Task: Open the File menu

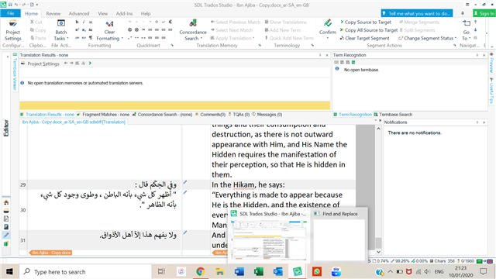Action: tap(10, 13)
